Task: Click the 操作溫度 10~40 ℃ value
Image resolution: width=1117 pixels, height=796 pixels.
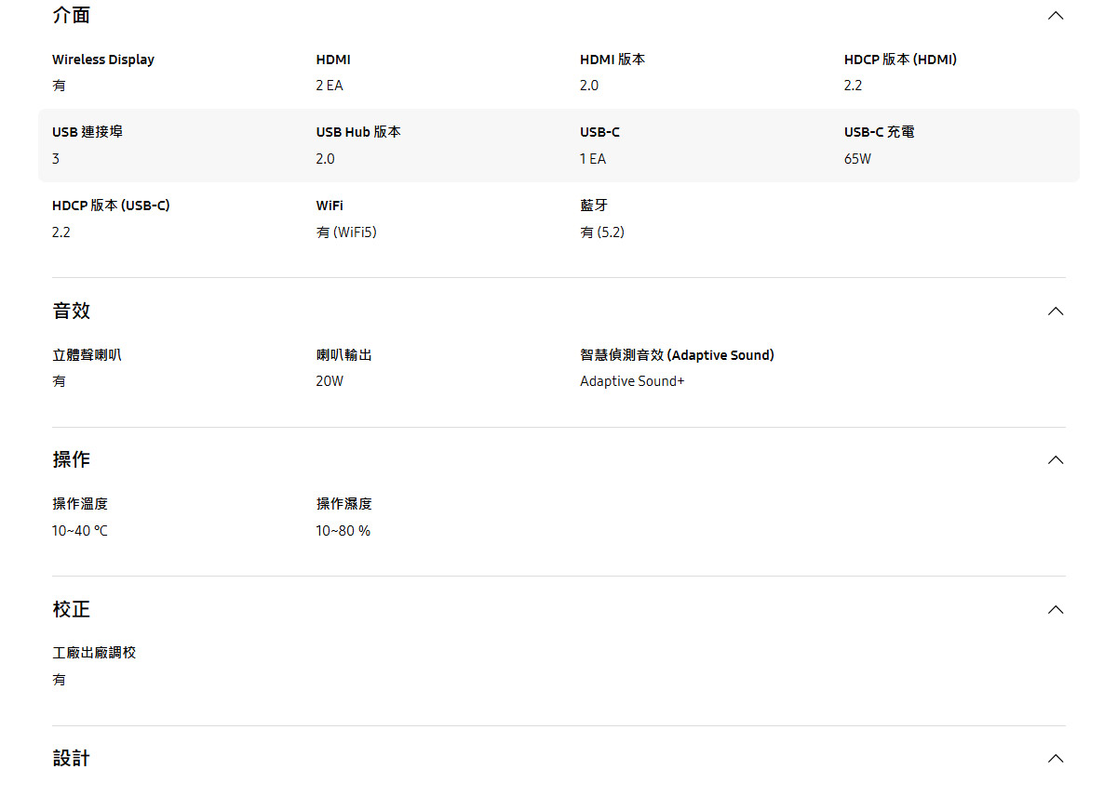Action: [x=80, y=531]
